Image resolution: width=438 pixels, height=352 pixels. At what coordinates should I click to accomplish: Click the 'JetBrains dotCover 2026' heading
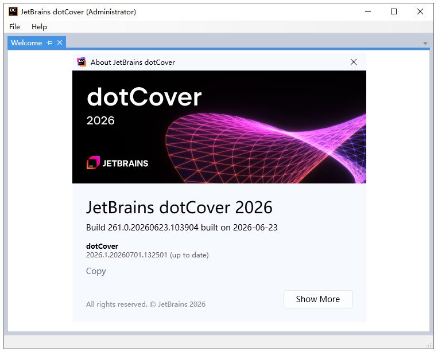pyautogui.click(x=179, y=208)
